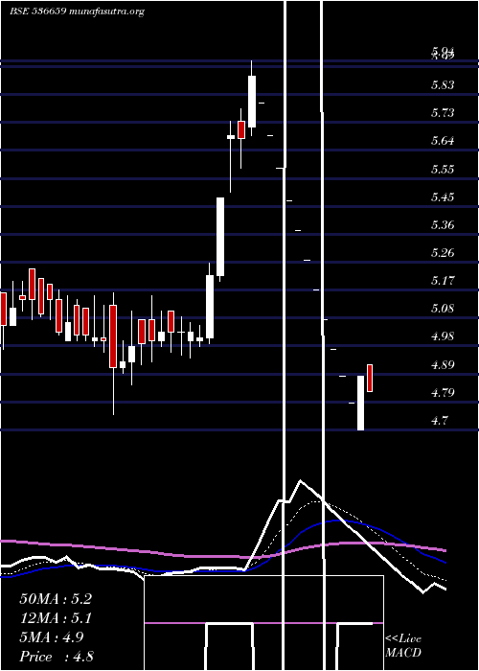Click the 5.26 price axis label
This screenshot has width=479, height=671.
point(443,252)
